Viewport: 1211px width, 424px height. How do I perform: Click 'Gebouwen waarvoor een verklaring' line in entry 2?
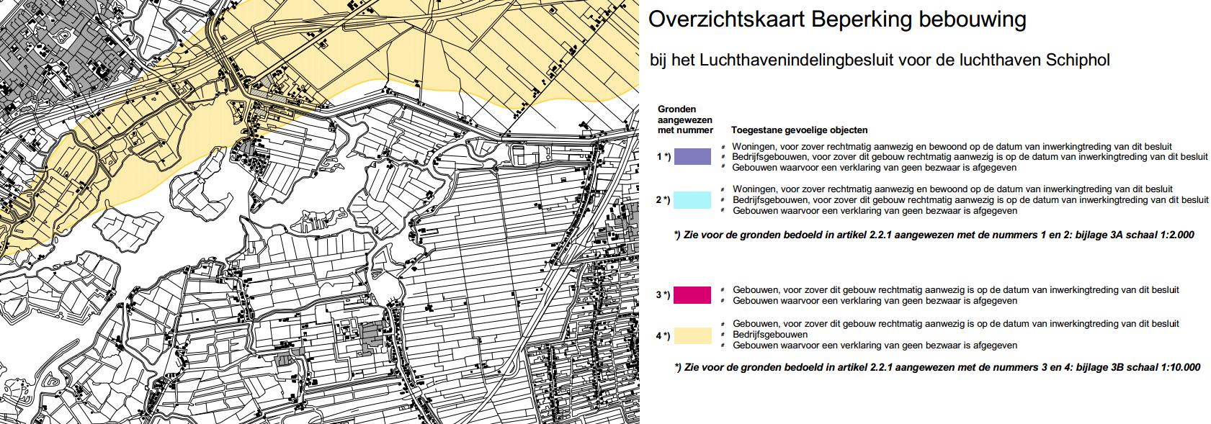coord(875,211)
